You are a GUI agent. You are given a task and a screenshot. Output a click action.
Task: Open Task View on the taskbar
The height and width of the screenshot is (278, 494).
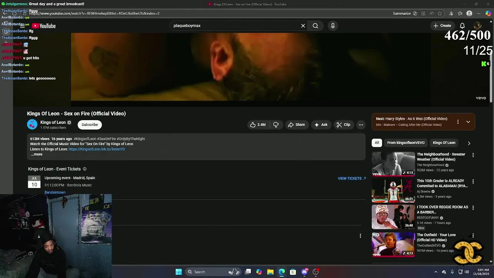[x=248, y=272]
